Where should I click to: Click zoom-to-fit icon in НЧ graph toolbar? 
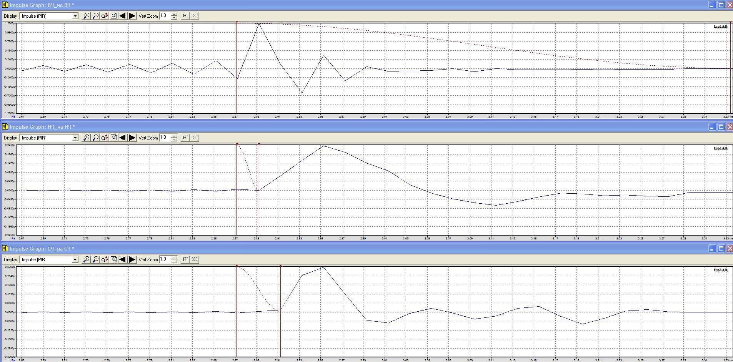tap(114, 138)
